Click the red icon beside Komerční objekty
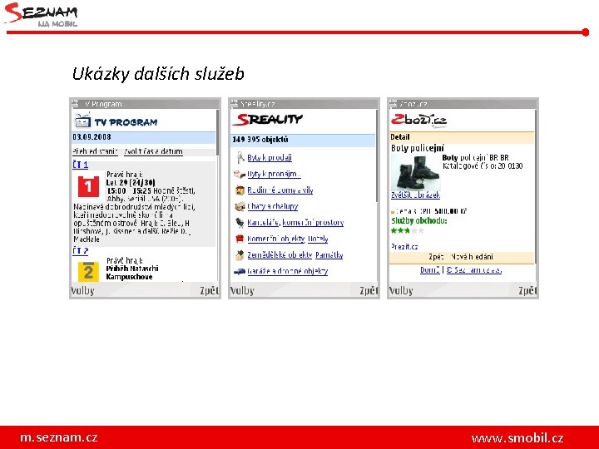599x449 pixels. 240,239
